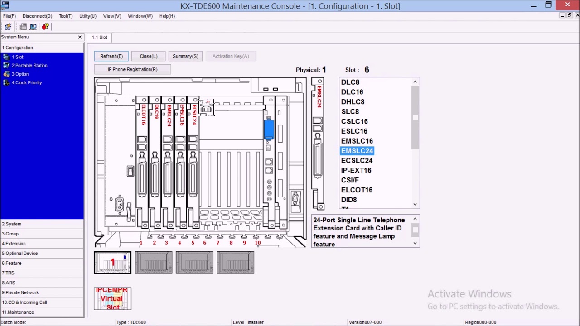This screenshot has width=580, height=326.
Task: Select DLC8 in the card list
Action: pos(350,82)
